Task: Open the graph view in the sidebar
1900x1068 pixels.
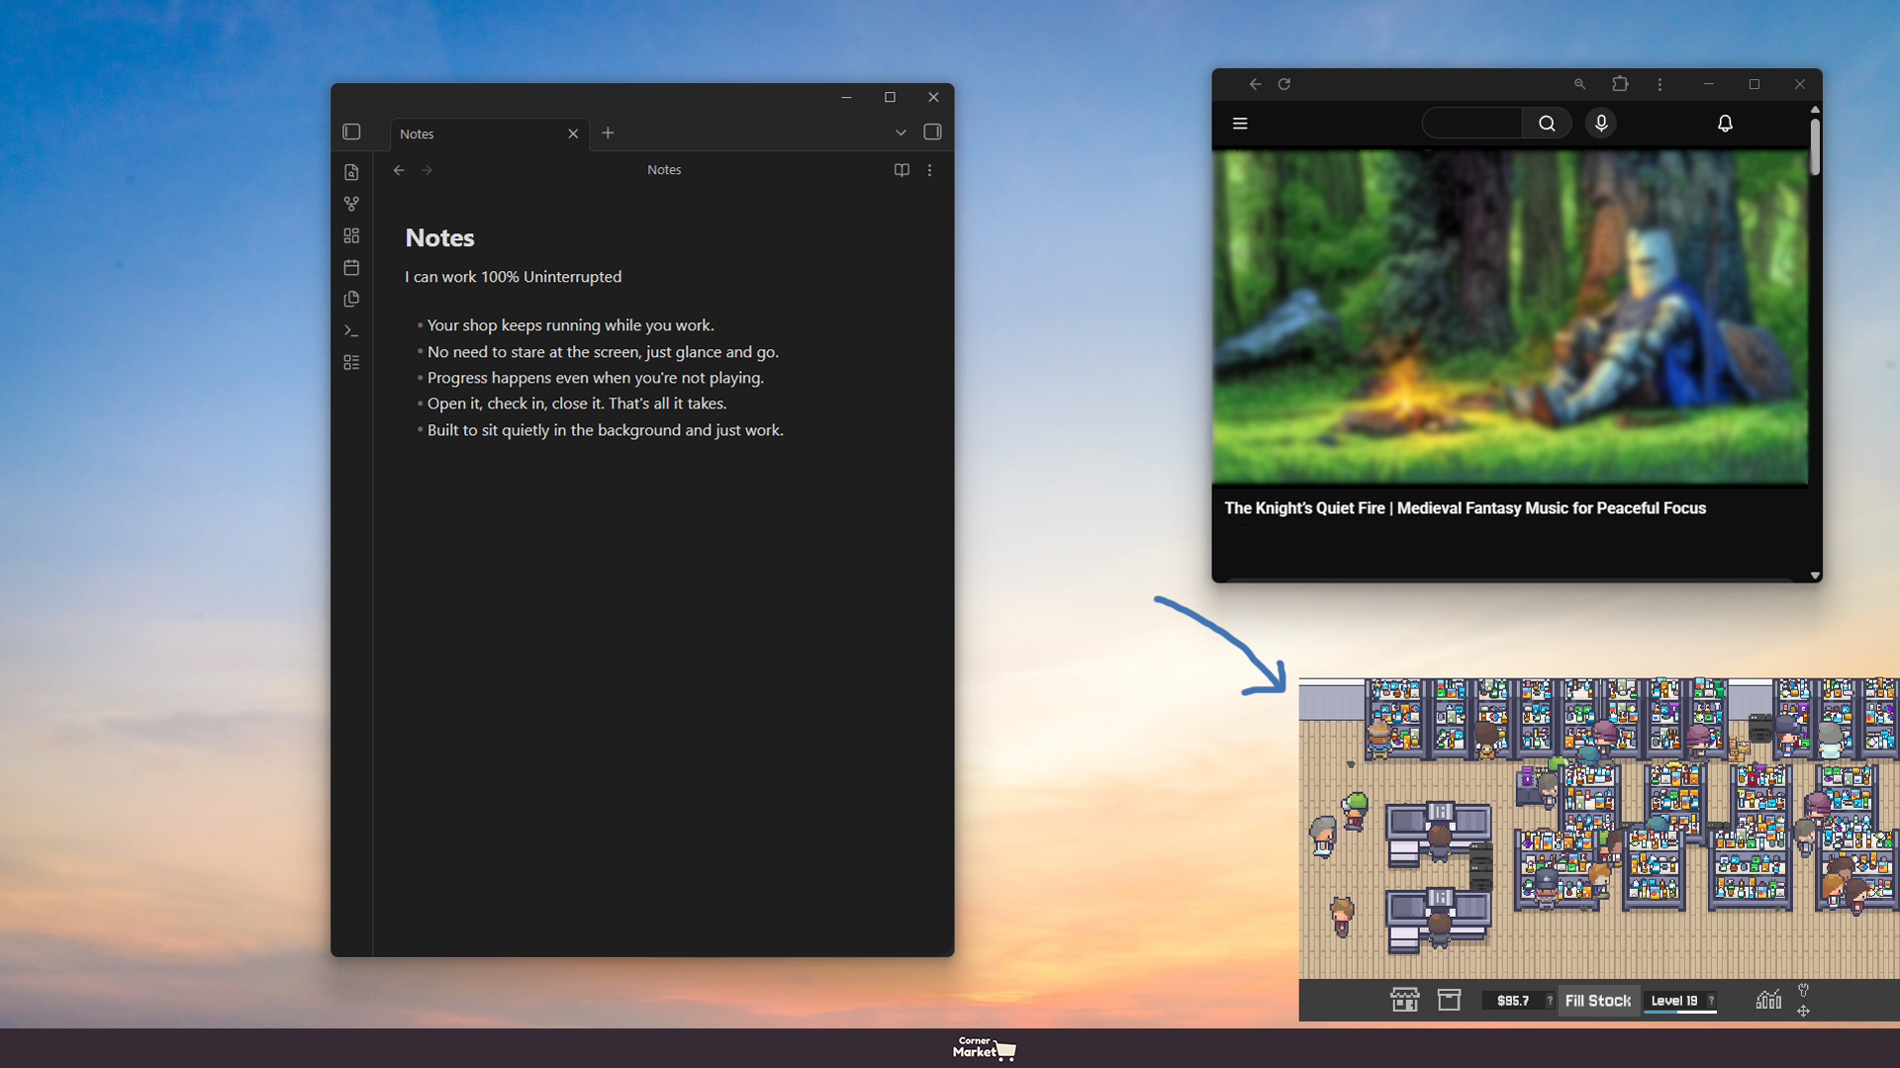Action: pos(351,204)
